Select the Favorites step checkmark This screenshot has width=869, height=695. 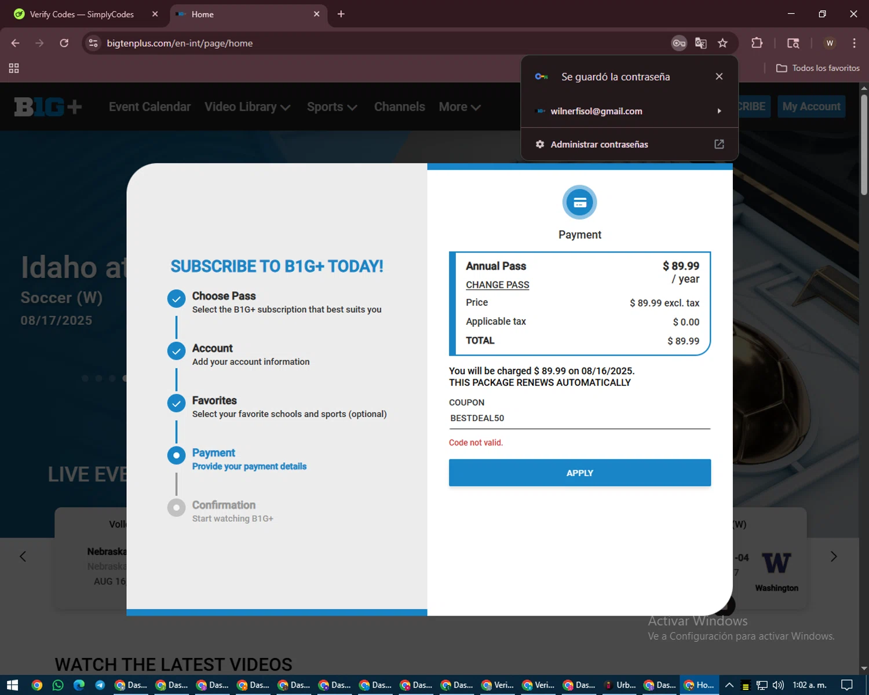[176, 403]
